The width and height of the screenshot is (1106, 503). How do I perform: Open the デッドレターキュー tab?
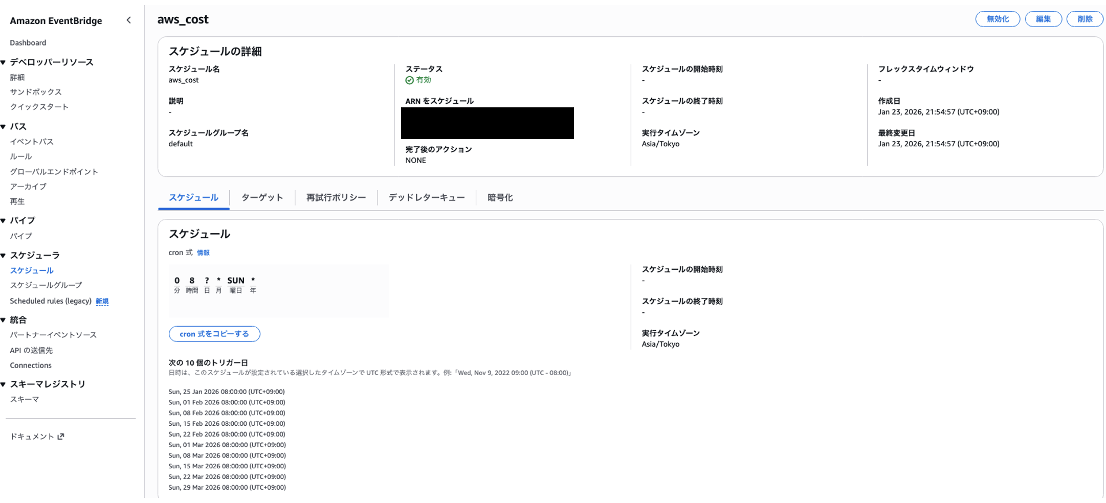pyautogui.click(x=426, y=198)
